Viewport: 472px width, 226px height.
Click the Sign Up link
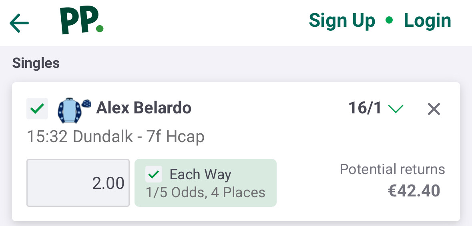pos(342,21)
